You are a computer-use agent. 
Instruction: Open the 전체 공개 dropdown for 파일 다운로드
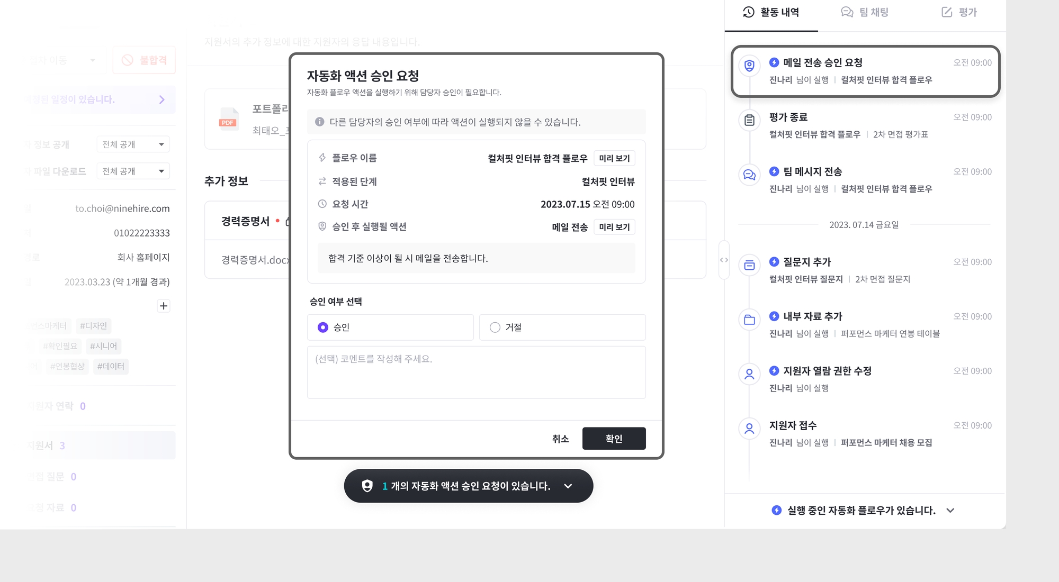pyautogui.click(x=133, y=171)
